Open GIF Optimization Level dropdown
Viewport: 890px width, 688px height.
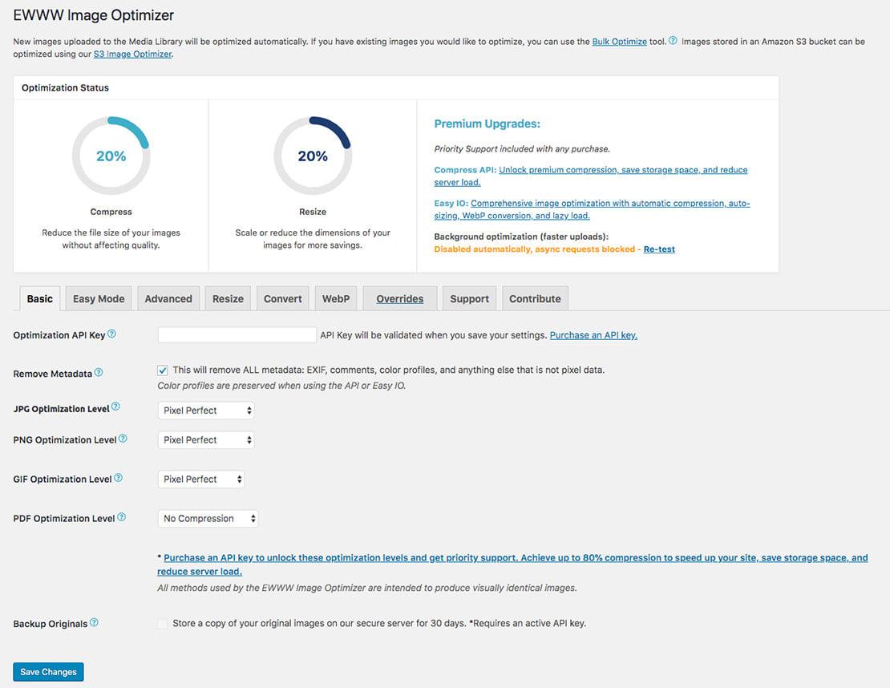(x=201, y=479)
